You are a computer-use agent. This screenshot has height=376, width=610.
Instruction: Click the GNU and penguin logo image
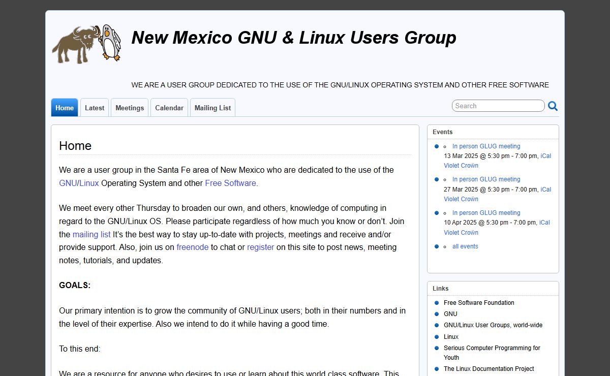(x=86, y=43)
